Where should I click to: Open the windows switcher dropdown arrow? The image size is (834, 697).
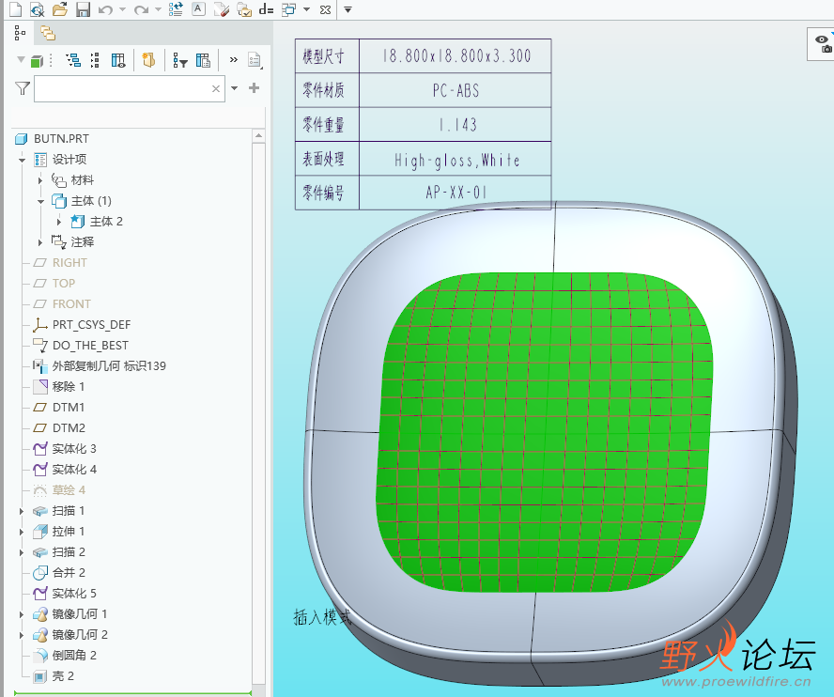tap(306, 9)
